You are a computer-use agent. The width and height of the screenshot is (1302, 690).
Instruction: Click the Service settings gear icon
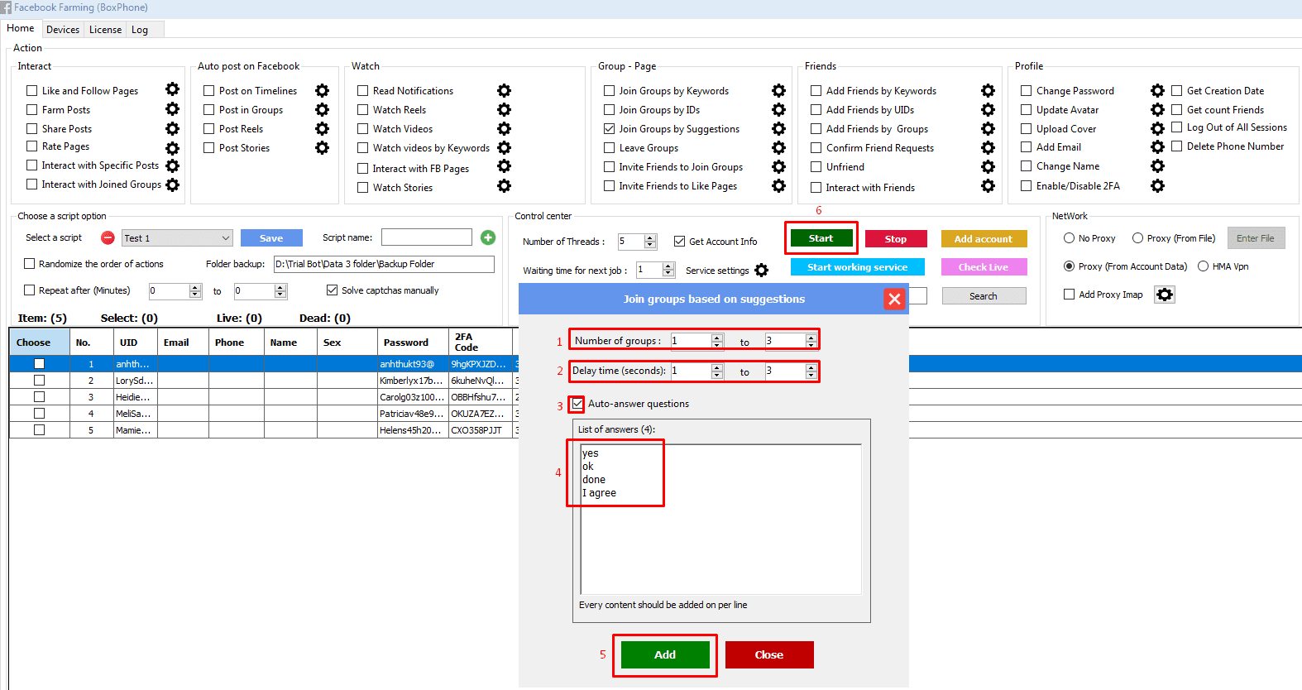[761, 270]
